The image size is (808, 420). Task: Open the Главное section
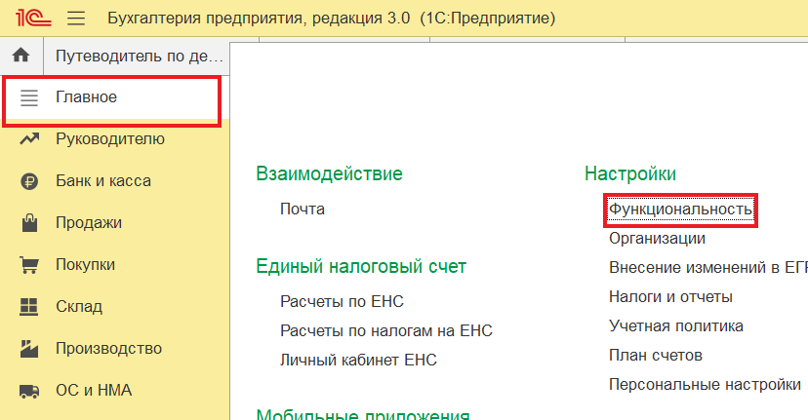click(x=116, y=97)
